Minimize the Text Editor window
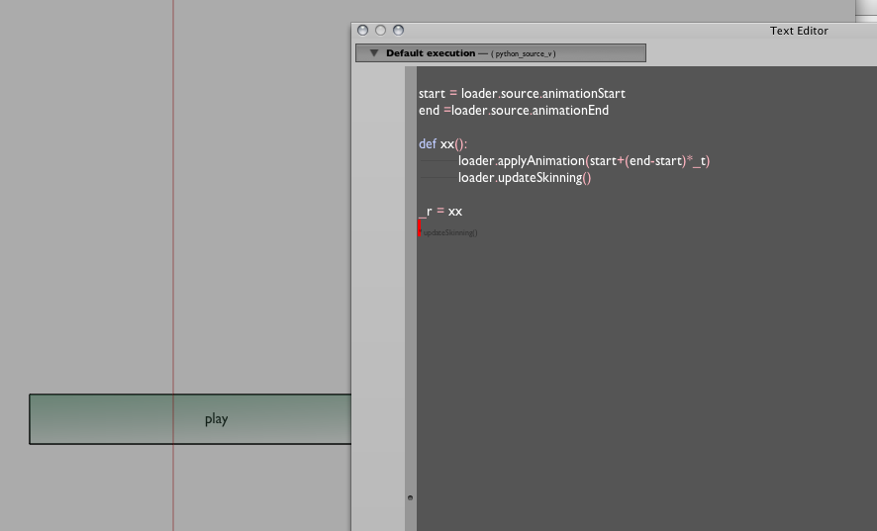Viewport: 877px width, 531px height. 380,31
